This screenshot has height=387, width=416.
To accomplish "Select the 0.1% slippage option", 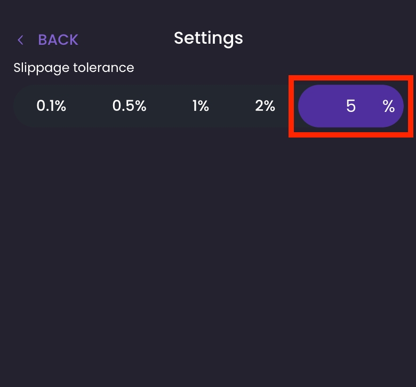I will [x=51, y=106].
